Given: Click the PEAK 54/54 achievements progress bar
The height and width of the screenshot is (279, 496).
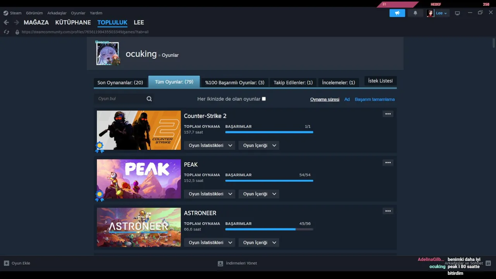Looking at the screenshot, I should point(269,181).
